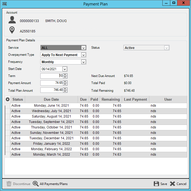Click the All Payments/Plans label

tap(54, 184)
